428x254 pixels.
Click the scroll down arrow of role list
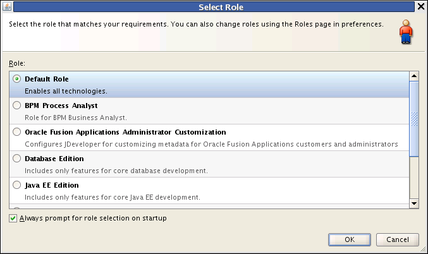[x=414, y=203]
